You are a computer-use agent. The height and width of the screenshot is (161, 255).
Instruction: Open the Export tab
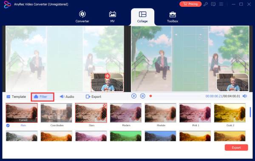[x=93, y=97]
